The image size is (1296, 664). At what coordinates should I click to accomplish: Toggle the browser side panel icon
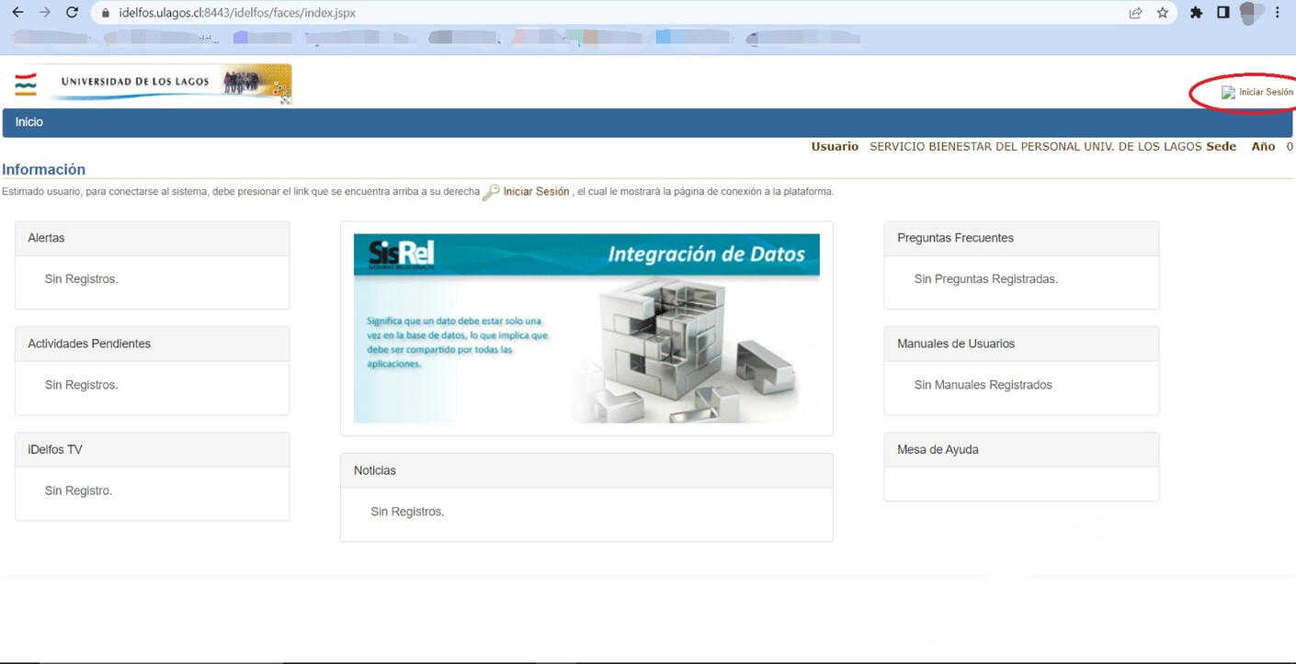coord(1222,13)
